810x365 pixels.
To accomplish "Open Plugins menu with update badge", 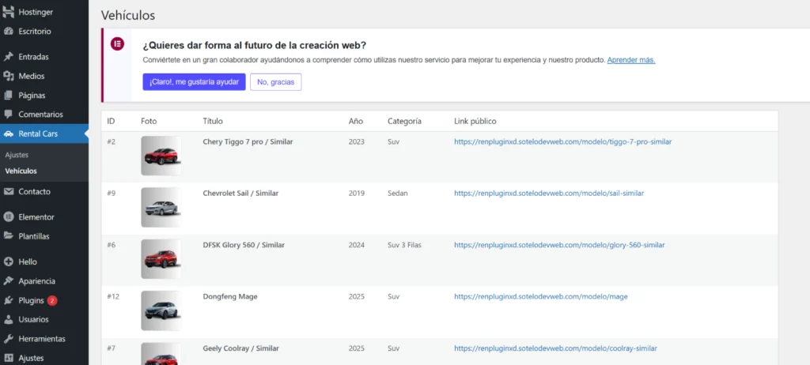I will click(32, 300).
